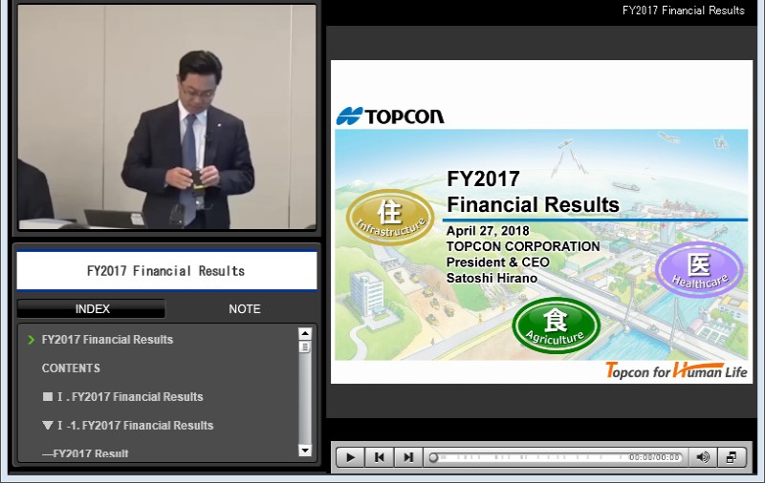Mute audio with the speaker icon
The width and height of the screenshot is (765, 483).
(x=703, y=457)
